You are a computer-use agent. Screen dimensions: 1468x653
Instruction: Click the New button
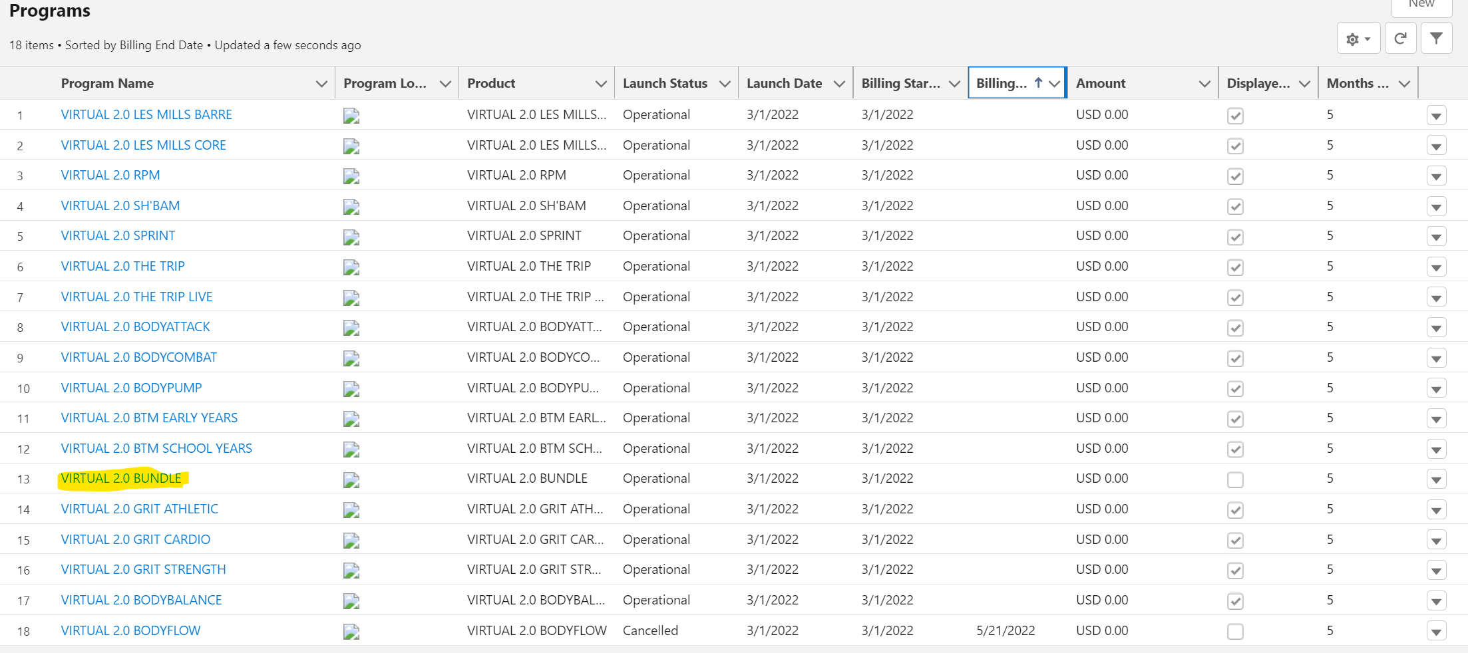pos(1421,5)
